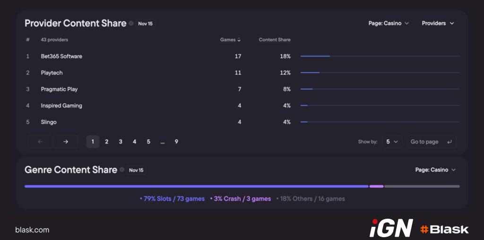This screenshot has width=484, height=240.
Task: Click the Pragmatic Play provider name
Action: pyautogui.click(x=59, y=89)
